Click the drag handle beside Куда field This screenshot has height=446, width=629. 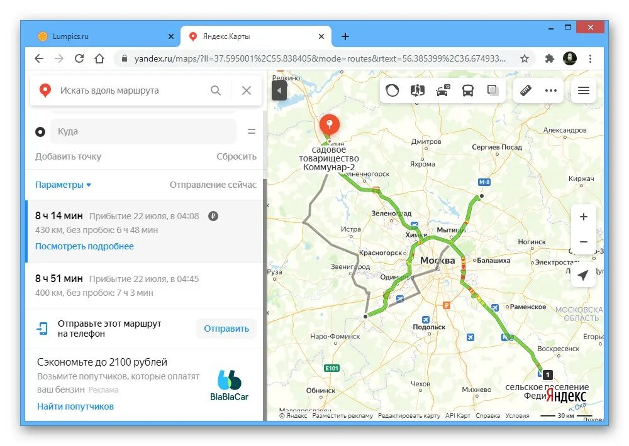252,131
